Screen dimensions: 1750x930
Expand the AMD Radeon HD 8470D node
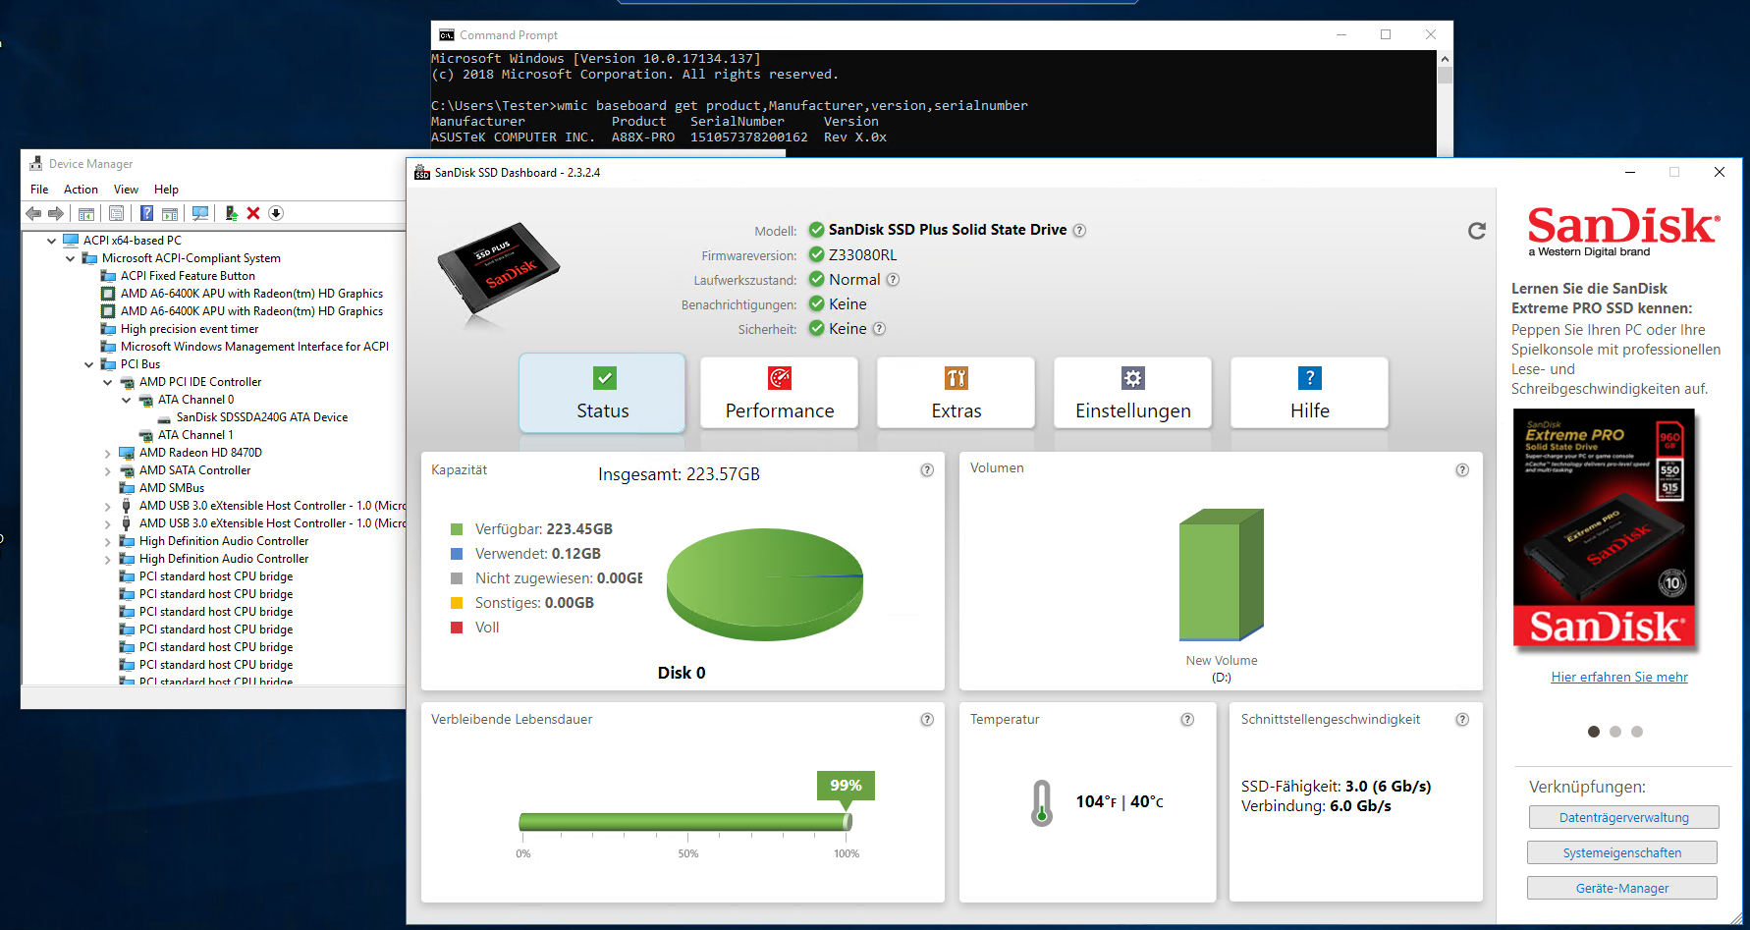point(108,453)
